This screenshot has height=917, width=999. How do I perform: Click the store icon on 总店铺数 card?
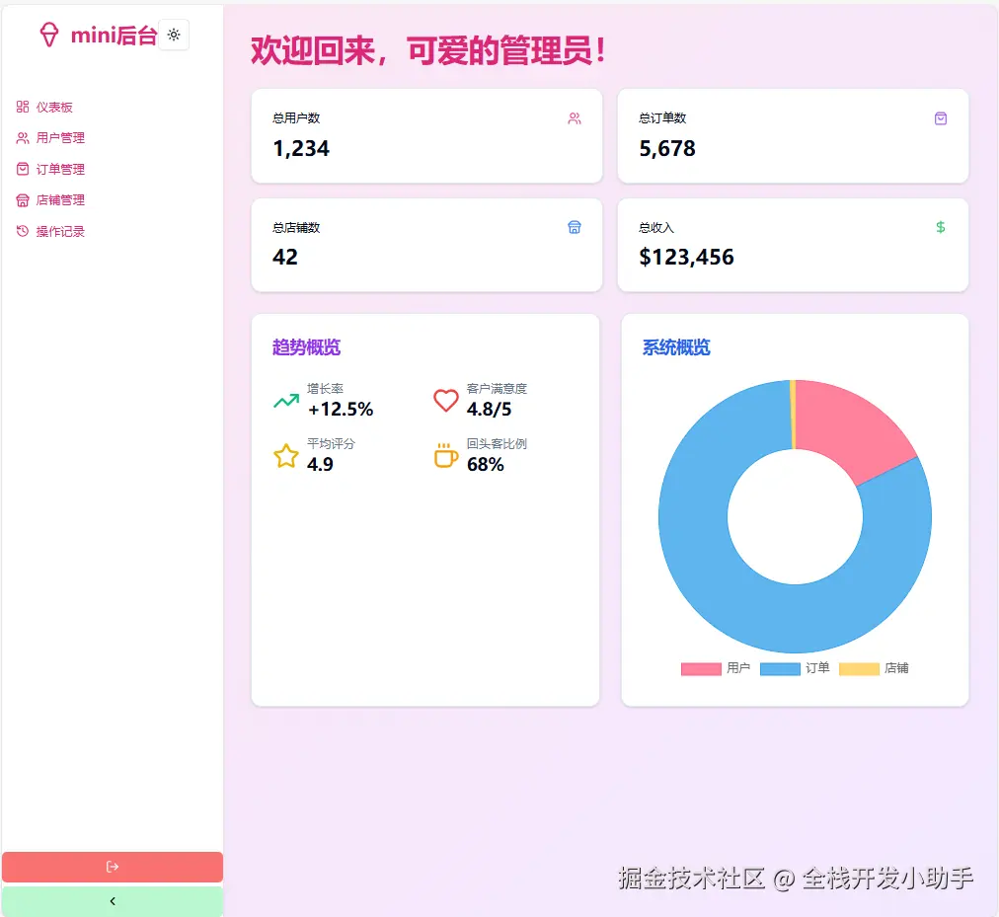tap(576, 227)
